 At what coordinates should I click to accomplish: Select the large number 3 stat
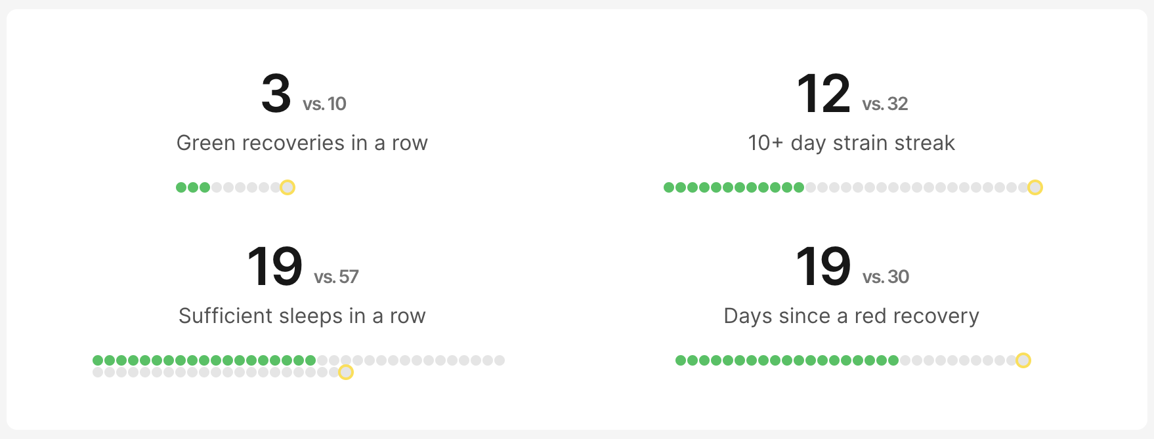[276, 94]
